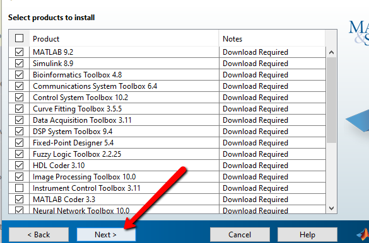Click the MATLAB logo icon in bottom bar
The width and height of the screenshot is (369, 243).
pyautogui.click(x=363, y=235)
